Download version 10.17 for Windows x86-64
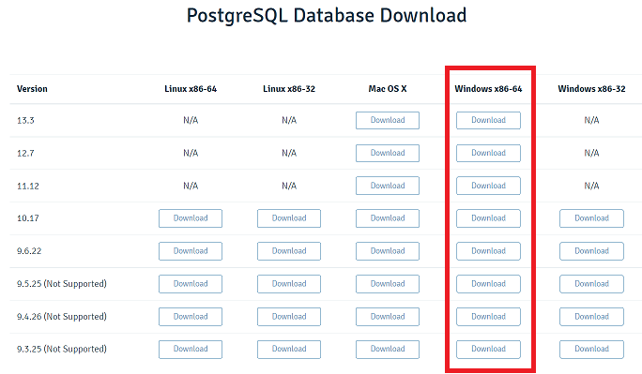642x374 pixels. click(488, 218)
